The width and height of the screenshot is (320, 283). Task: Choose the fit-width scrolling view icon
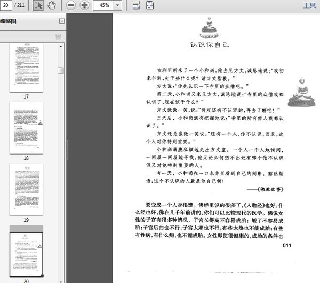click(x=136, y=5)
